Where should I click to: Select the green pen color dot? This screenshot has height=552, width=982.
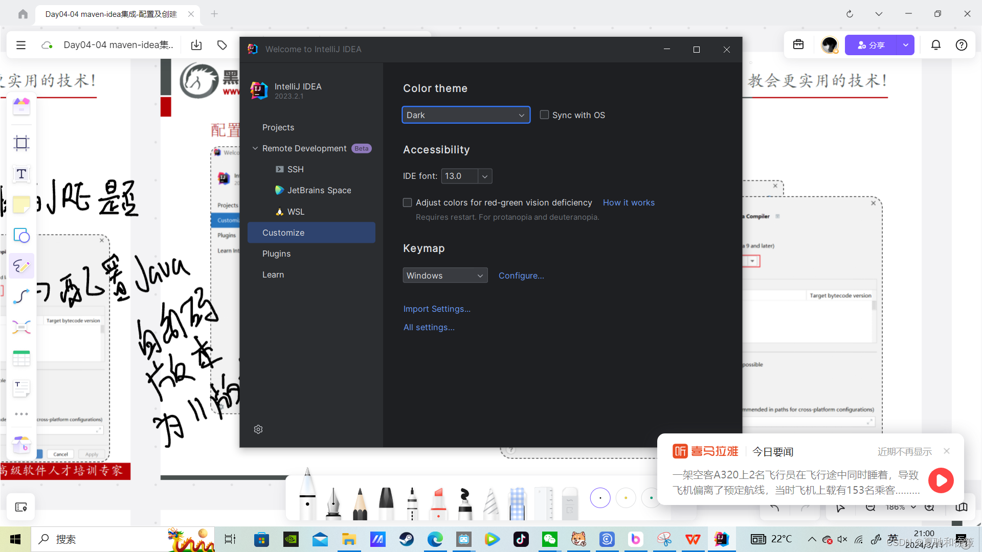coord(651,498)
